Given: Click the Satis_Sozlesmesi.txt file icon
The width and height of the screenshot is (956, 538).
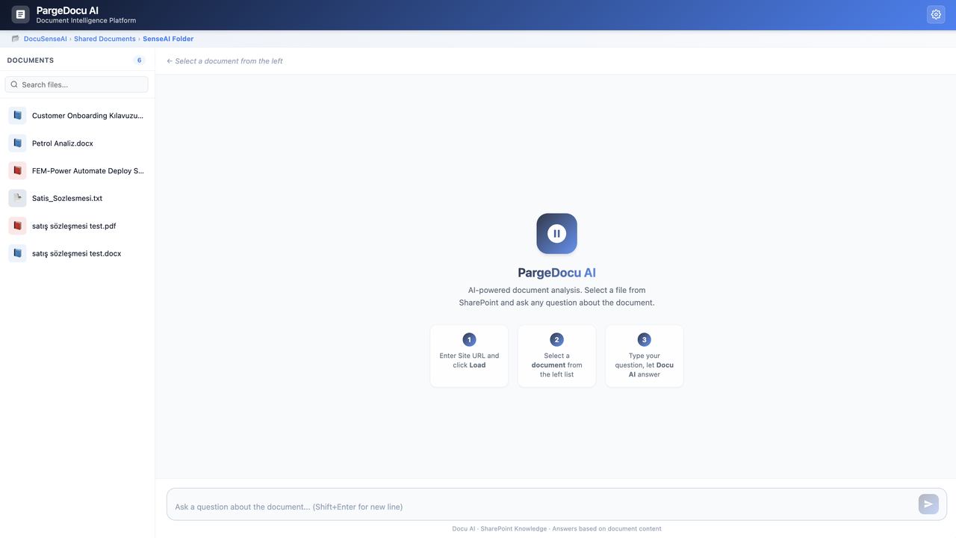Looking at the screenshot, I should pyautogui.click(x=17, y=199).
